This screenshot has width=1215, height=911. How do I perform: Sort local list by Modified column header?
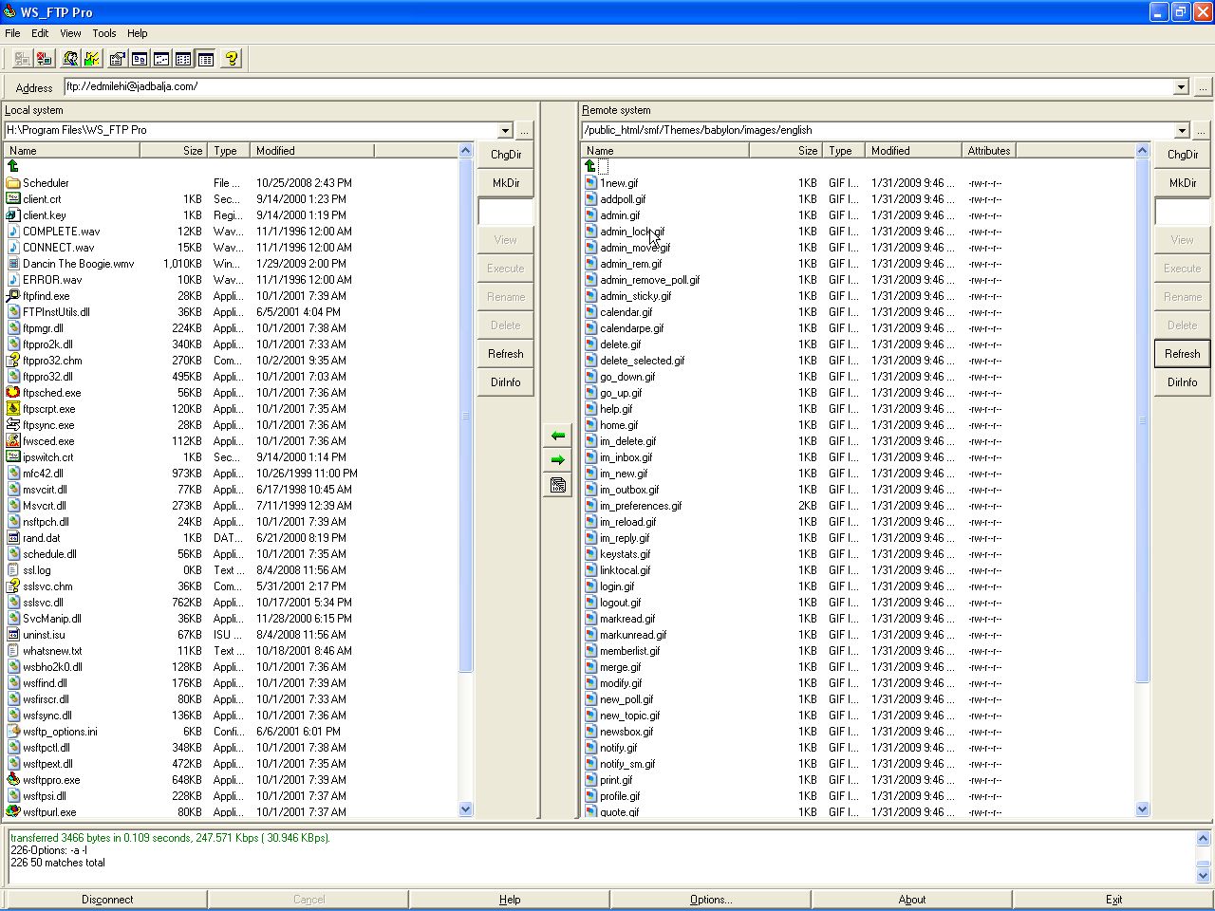coord(312,151)
